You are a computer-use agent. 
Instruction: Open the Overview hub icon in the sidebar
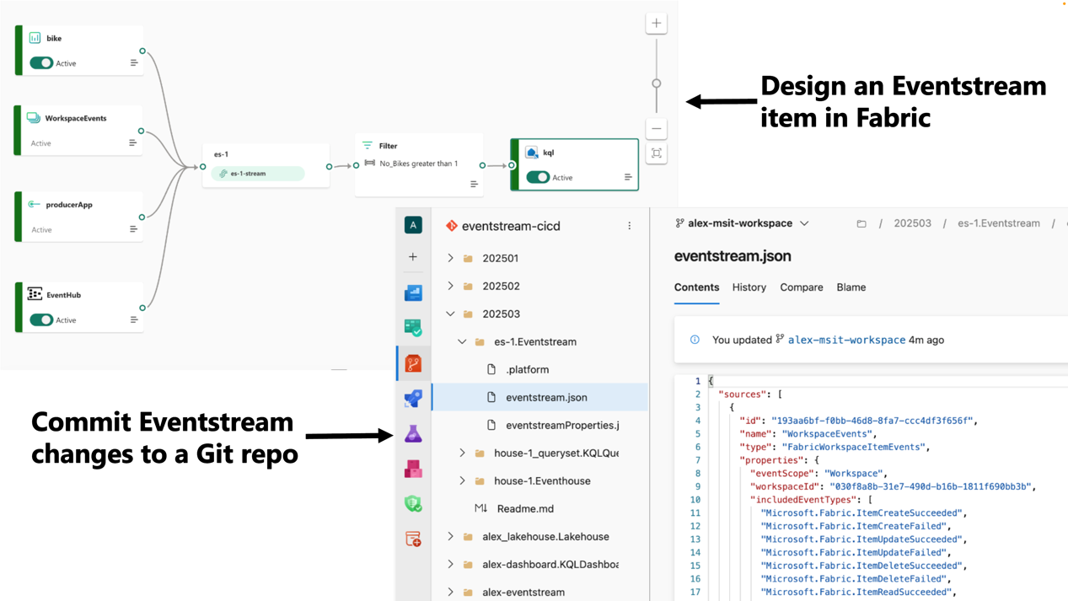413,292
